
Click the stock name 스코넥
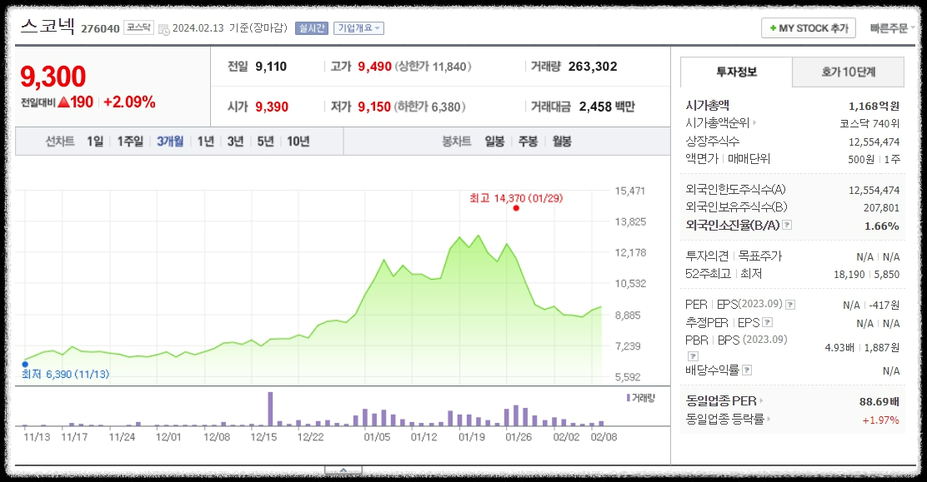48,27
